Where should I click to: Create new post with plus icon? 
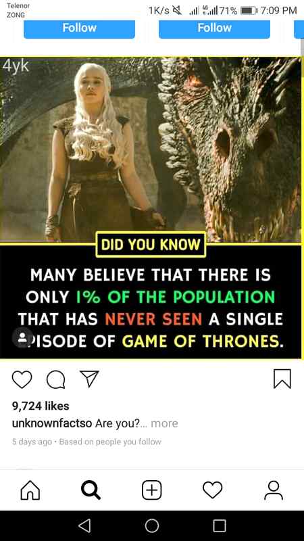151,490
